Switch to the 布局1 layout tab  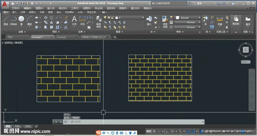click(x=18, y=126)
